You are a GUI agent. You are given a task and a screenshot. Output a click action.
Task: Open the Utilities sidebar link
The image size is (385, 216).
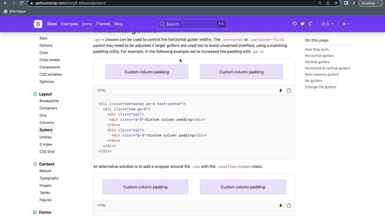(x=46, y=137)
